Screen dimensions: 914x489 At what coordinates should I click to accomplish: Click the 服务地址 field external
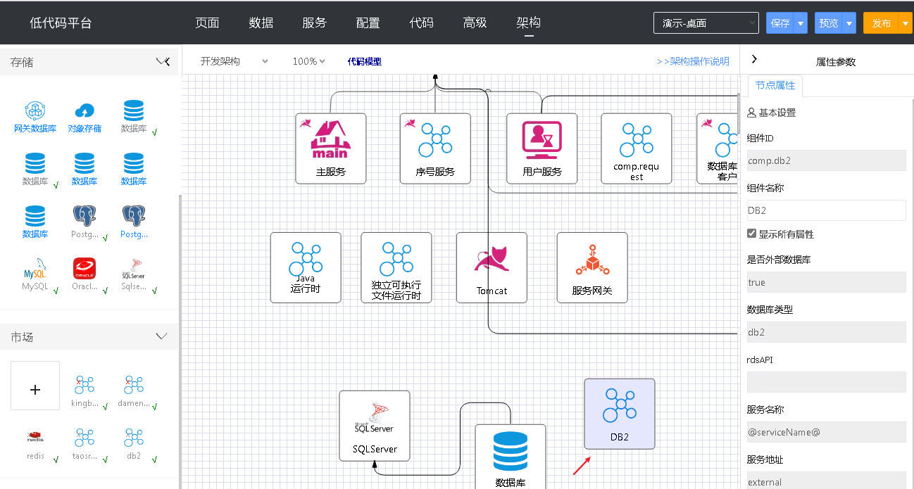click(827, 481)
